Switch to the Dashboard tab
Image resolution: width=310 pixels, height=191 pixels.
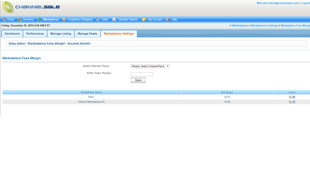12,34
